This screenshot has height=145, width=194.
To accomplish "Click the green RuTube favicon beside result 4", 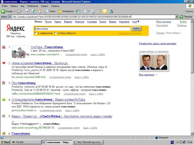I will point(4,99).
